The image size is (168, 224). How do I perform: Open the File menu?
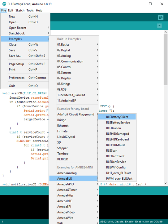tap(4, 11)
